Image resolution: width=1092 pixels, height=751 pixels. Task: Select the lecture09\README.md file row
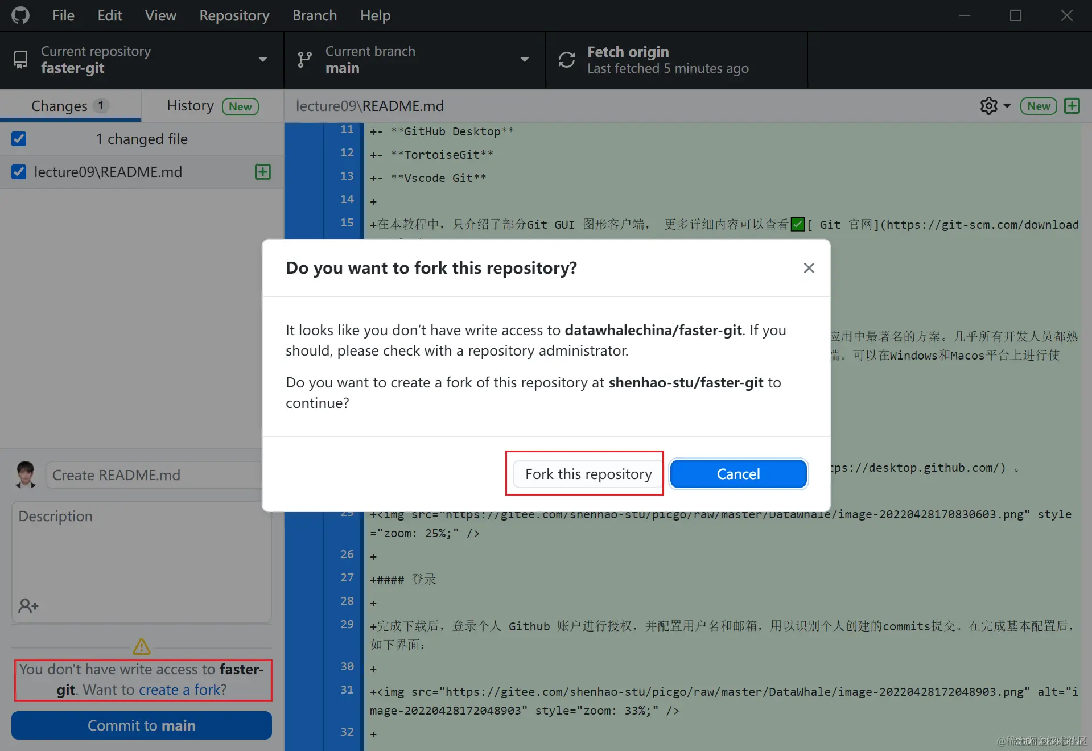(142, 172)
